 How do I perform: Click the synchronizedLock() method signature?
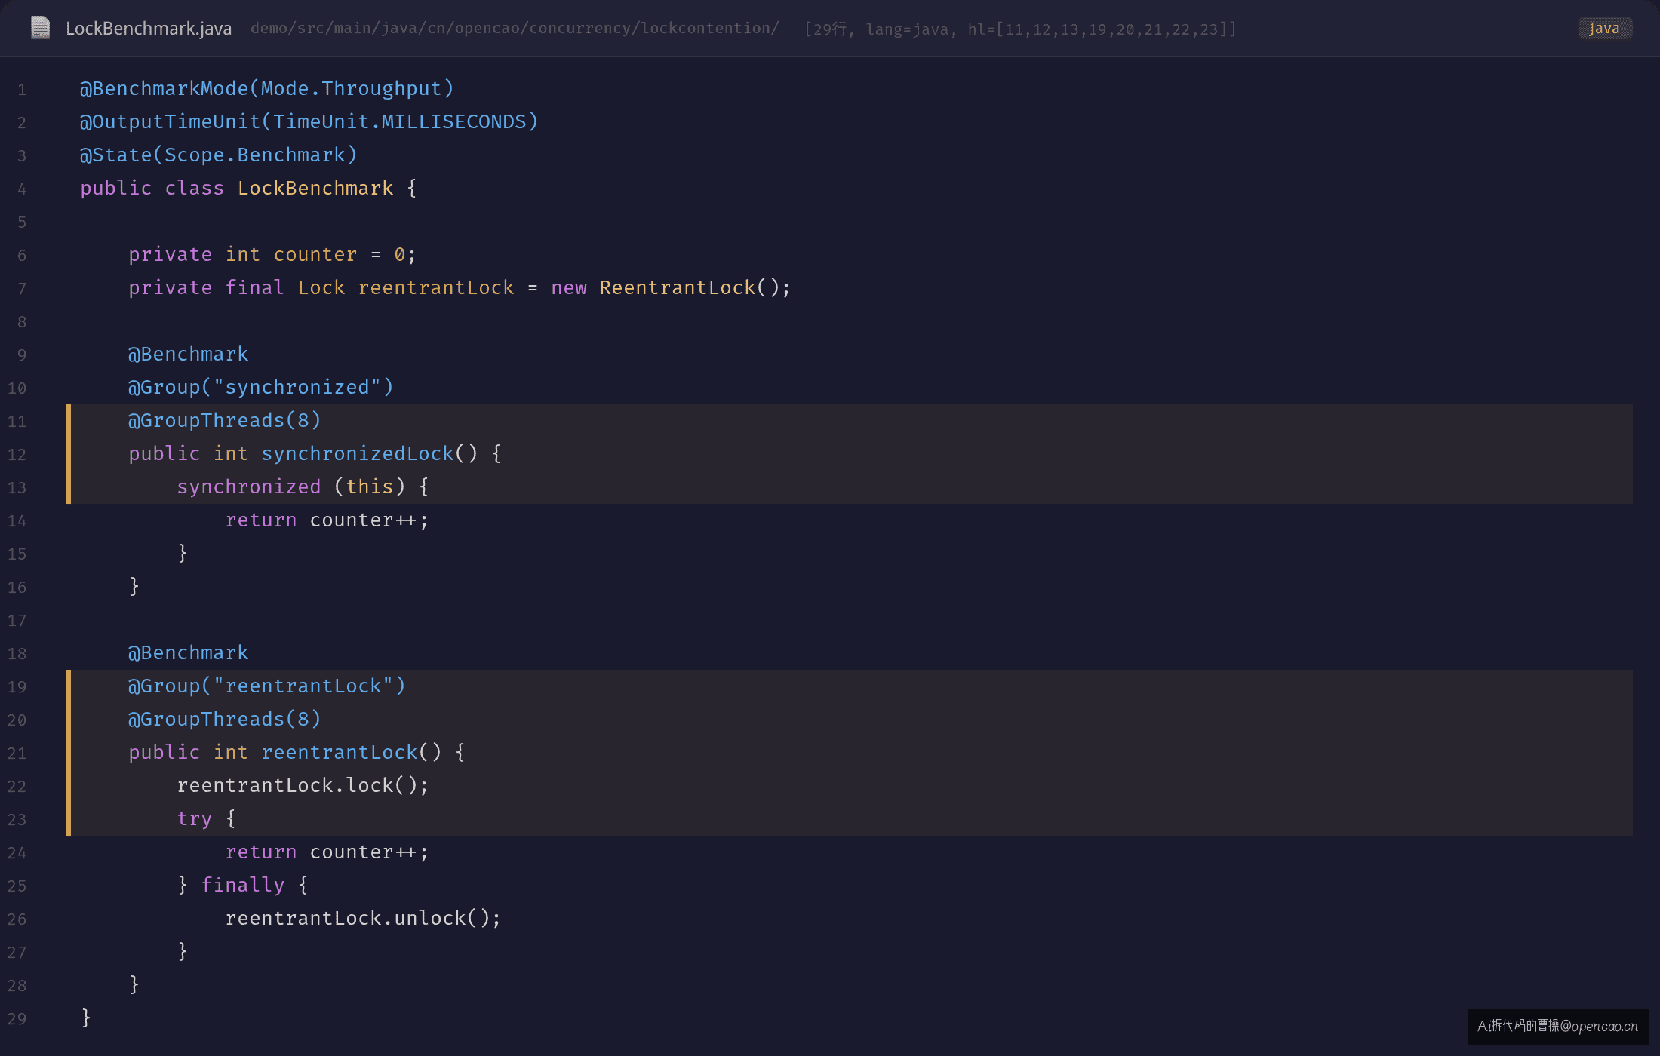point(315,453)
